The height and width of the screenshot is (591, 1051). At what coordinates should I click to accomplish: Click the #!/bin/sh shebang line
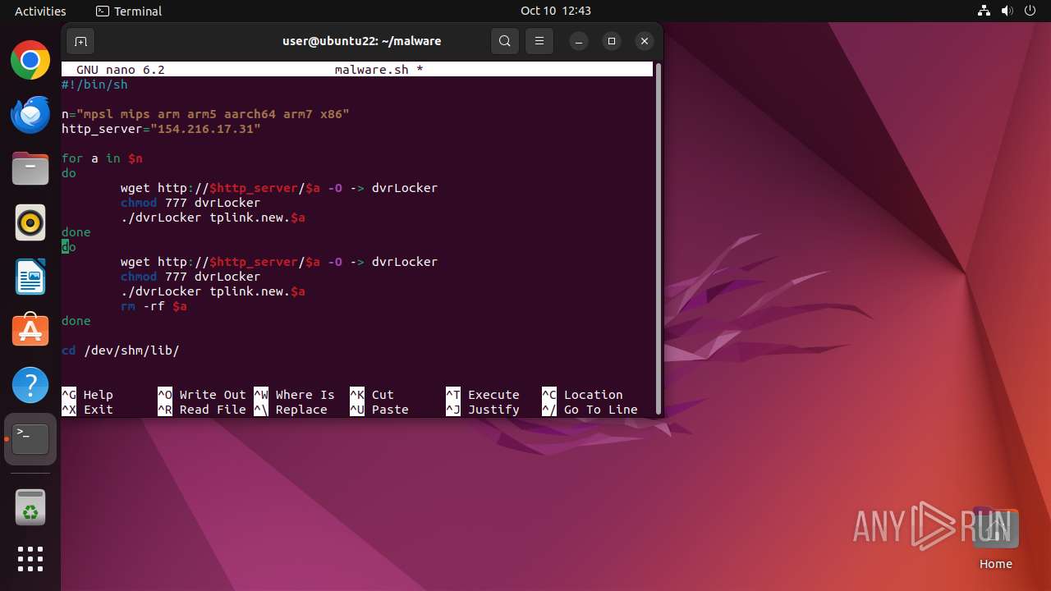pos(94,85)
